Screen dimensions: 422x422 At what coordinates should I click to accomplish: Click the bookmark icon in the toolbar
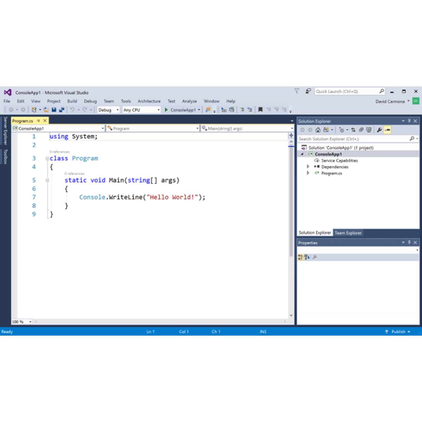[260, 110]
